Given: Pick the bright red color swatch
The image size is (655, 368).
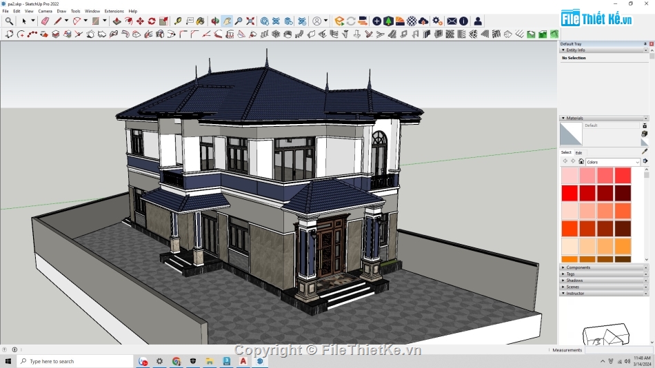Looking at the screenshot, I should pos(570,194).
